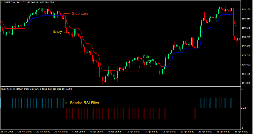Click the 28 Apr 08:00 time label

[242, 132]
